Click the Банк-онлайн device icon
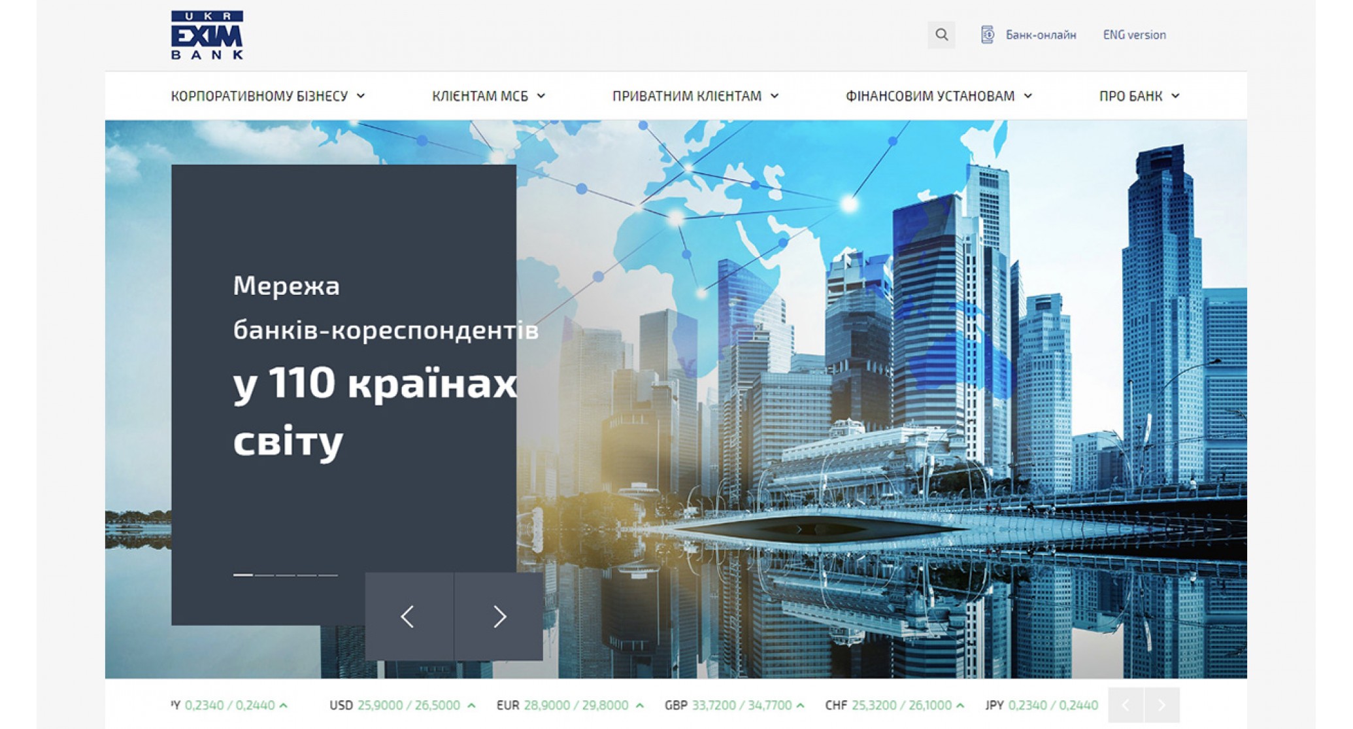 (987, 35)
